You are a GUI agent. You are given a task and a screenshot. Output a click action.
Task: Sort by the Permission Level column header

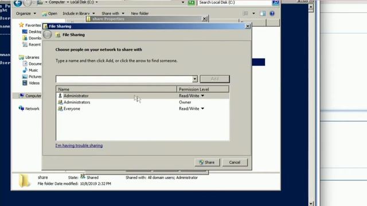pyautogui.click(x=203, y=89)
